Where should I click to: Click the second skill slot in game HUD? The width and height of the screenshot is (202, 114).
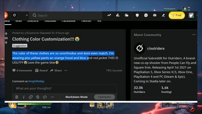pos(101,105)
